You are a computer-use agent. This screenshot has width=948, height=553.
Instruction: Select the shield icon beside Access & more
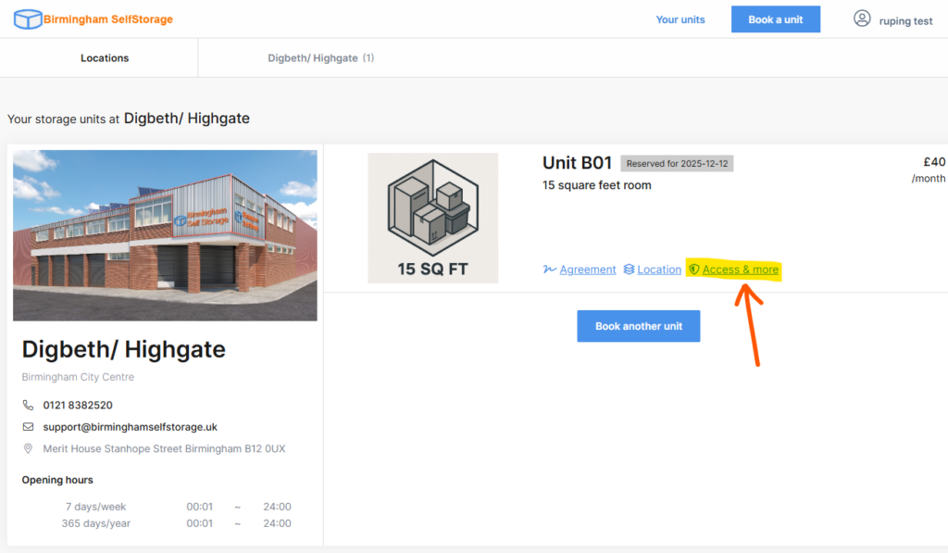pos(696,269)
